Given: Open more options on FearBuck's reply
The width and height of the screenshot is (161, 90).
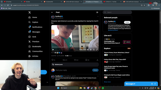Looking at the screenshot, I should click(98, 76).
